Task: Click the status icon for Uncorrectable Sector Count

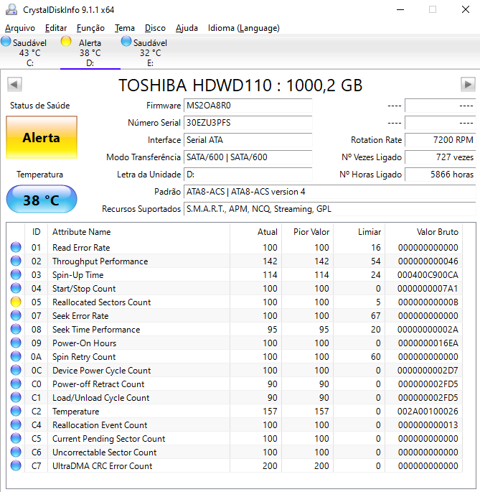Action: click(16, 452)
